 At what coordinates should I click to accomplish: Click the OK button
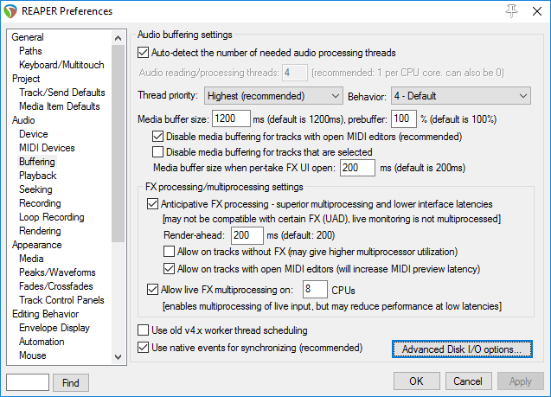[416, 381]
